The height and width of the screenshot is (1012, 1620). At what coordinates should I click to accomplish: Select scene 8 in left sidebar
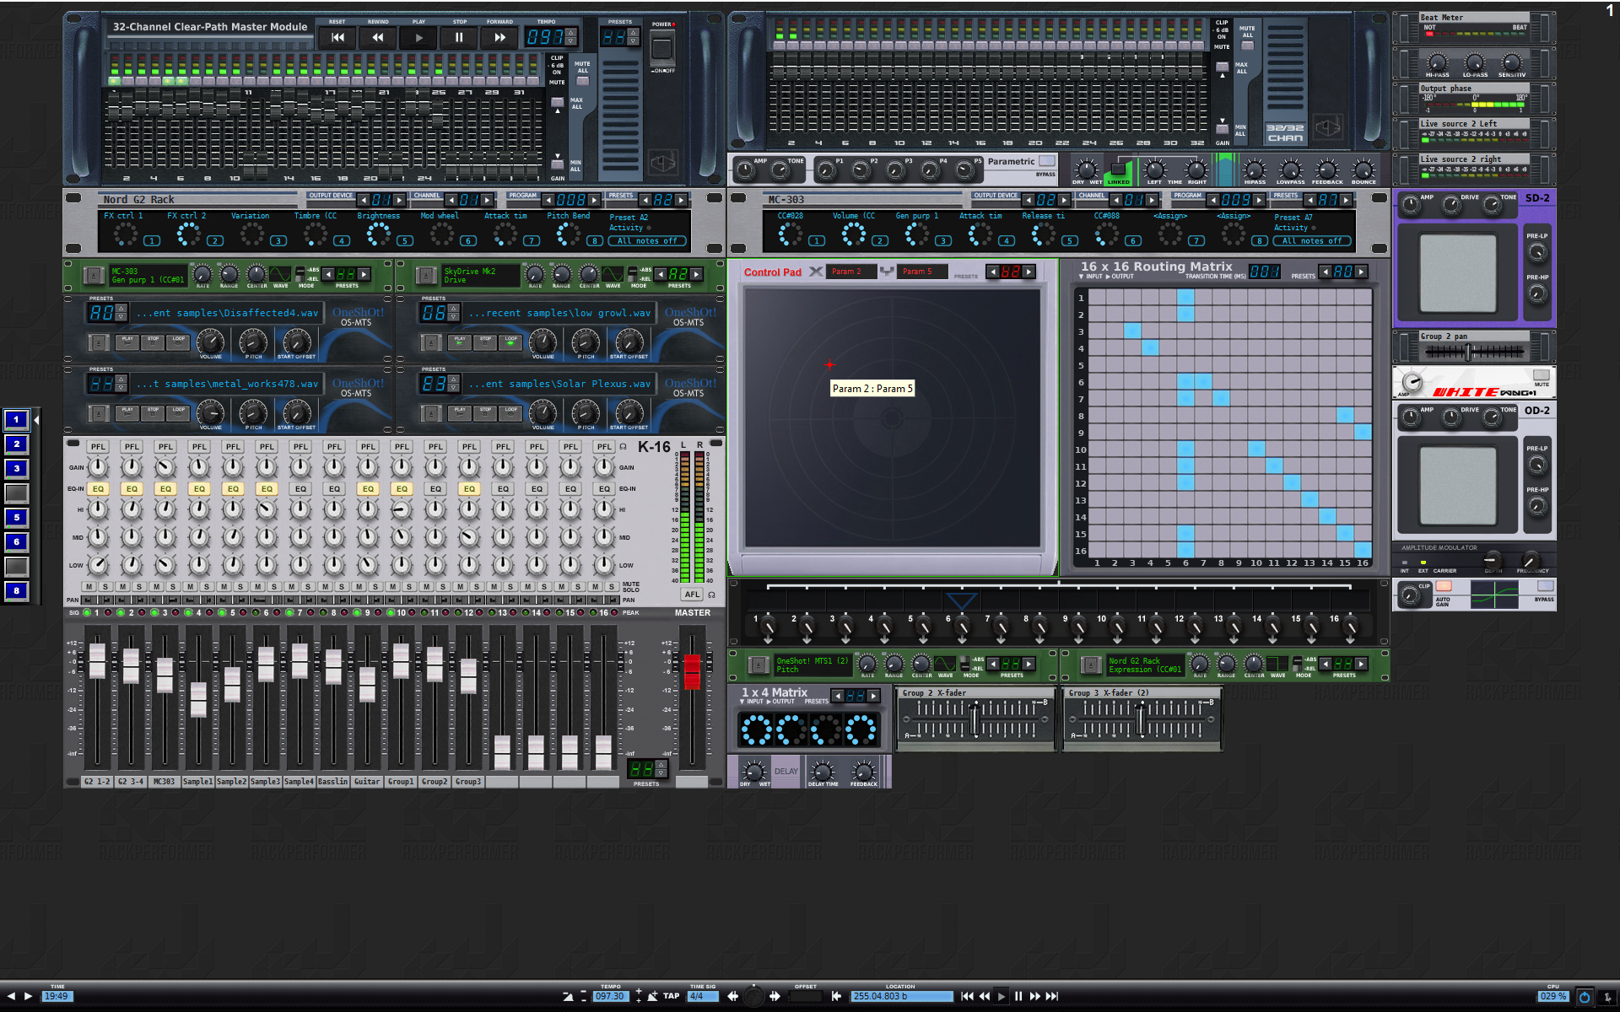(x=16, y=591)
